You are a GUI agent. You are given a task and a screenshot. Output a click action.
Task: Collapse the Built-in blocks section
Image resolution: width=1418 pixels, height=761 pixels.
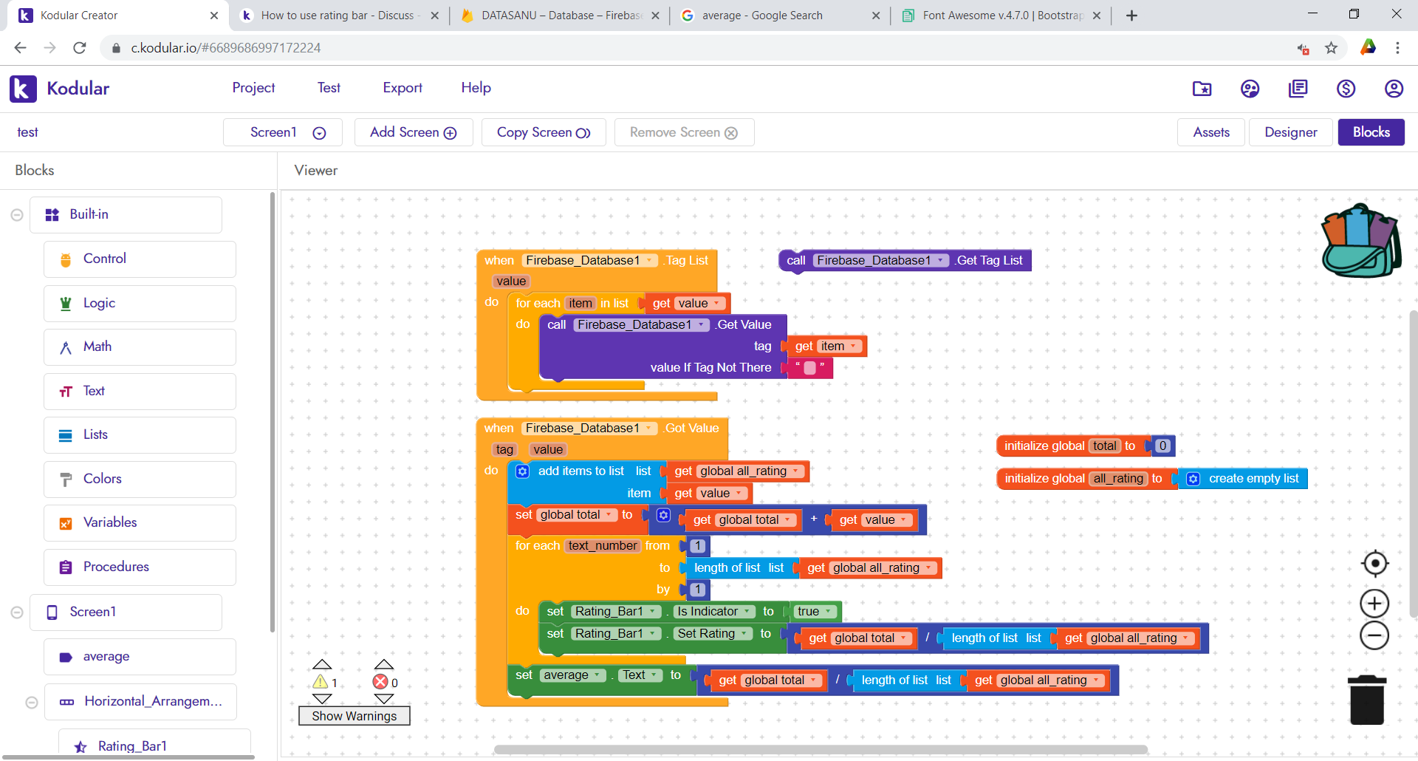point(17,215)
